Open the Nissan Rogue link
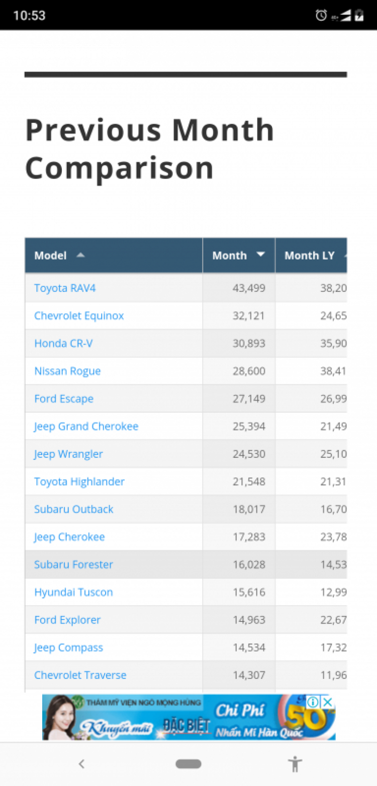The height and width of the screenshot is (786, 377). pos(67,371)
